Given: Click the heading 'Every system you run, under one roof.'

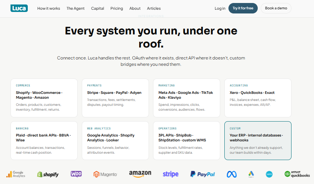Looking at the screenshot, I should pos(151,37).
